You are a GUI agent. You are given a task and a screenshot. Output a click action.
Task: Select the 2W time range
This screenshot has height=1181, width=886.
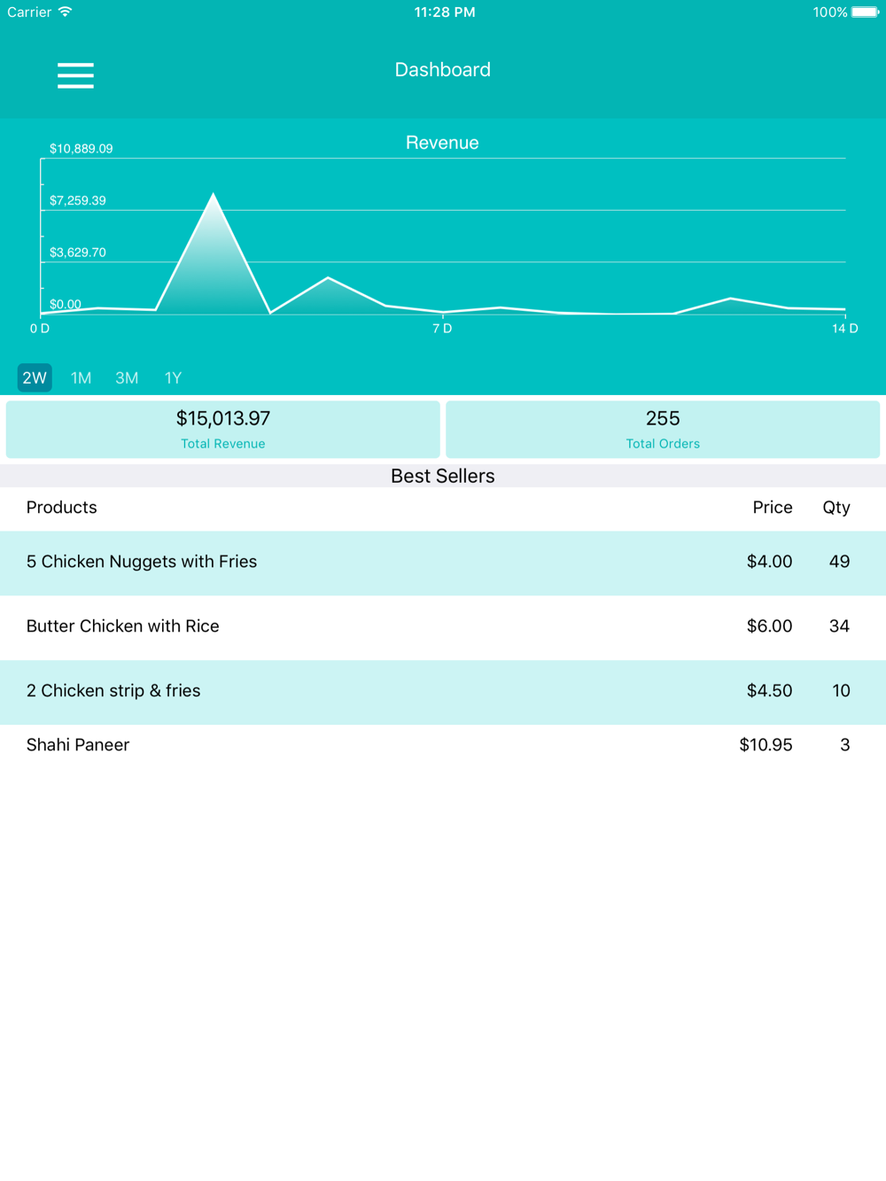[35, 377]
